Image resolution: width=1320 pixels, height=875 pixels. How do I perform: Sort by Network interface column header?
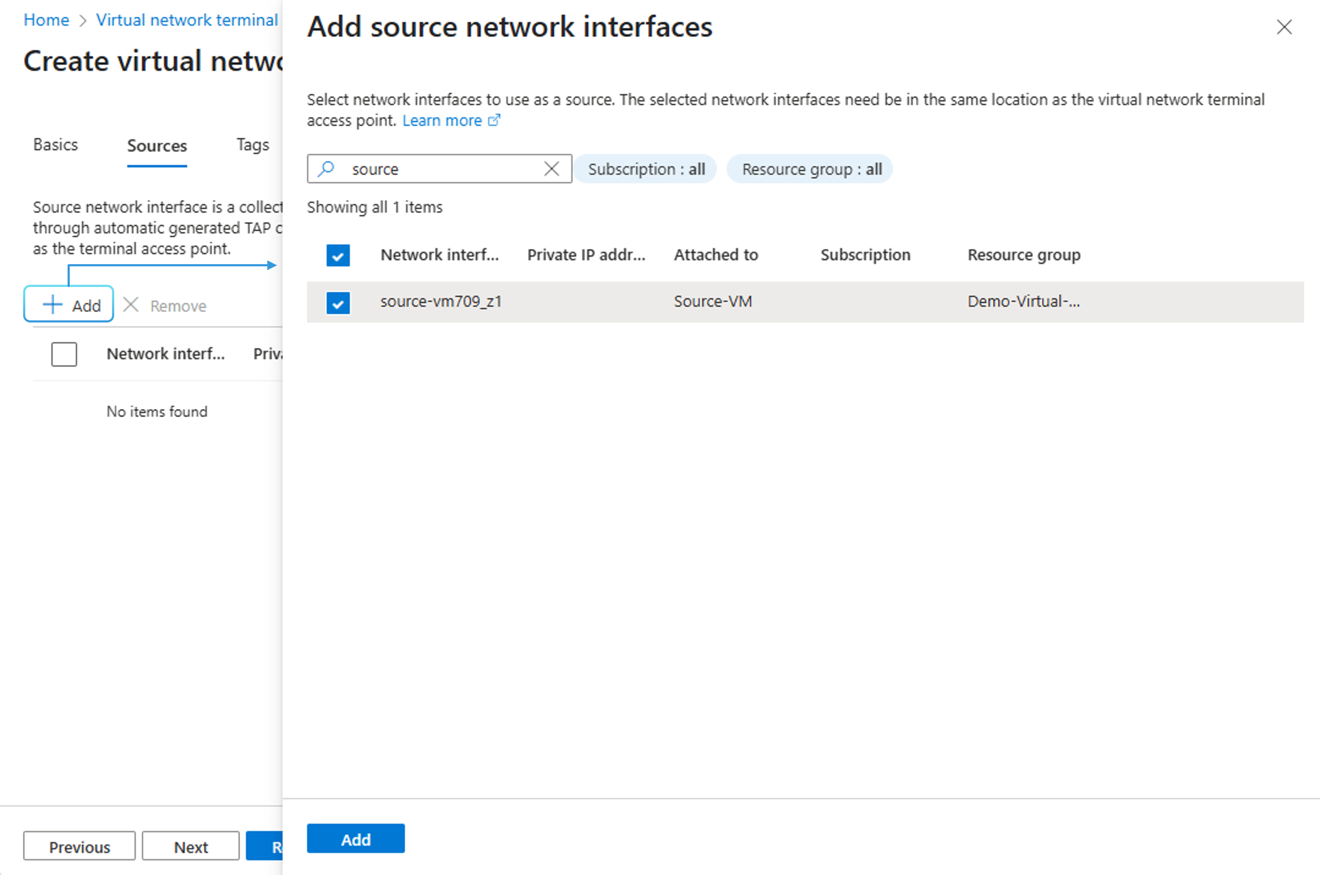click(439, 255)
